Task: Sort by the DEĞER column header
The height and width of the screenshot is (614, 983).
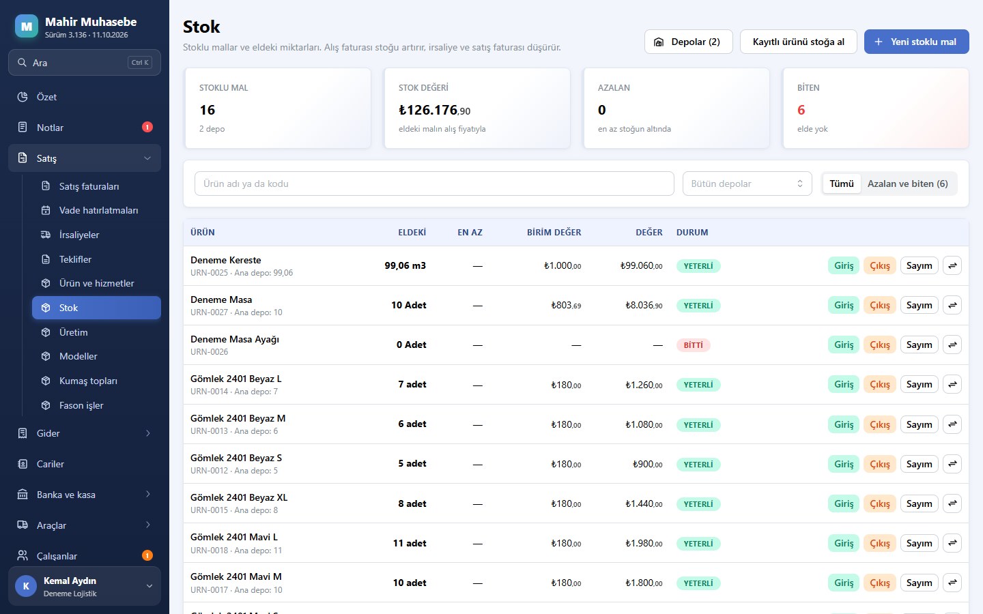Action: pos(649,233)
